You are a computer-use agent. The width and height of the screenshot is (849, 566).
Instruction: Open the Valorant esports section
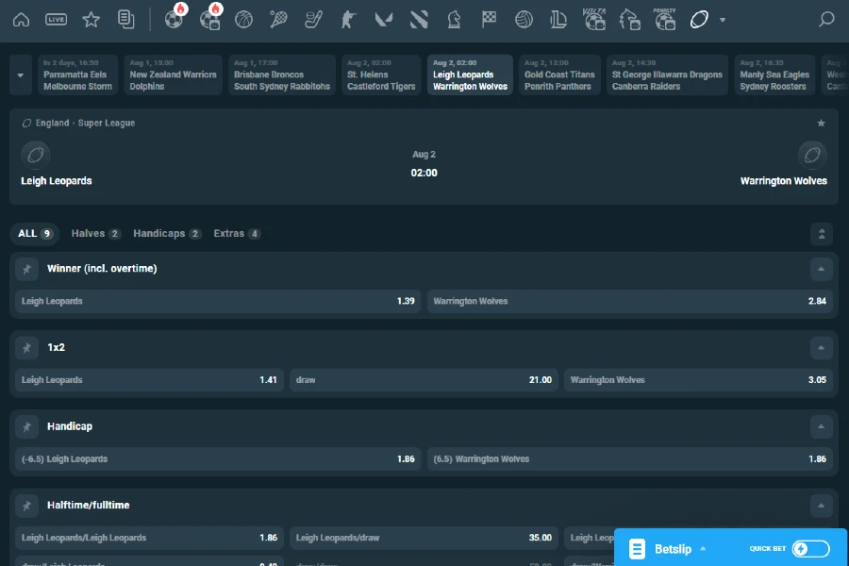pyautogui.click(x=384, y=18)
